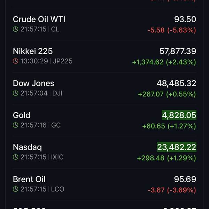Screen dimensions: 209x209
Task: Tap Nikkei's +1,374.62 (+2.43%) change value
Action: click(x=164, y=62)
